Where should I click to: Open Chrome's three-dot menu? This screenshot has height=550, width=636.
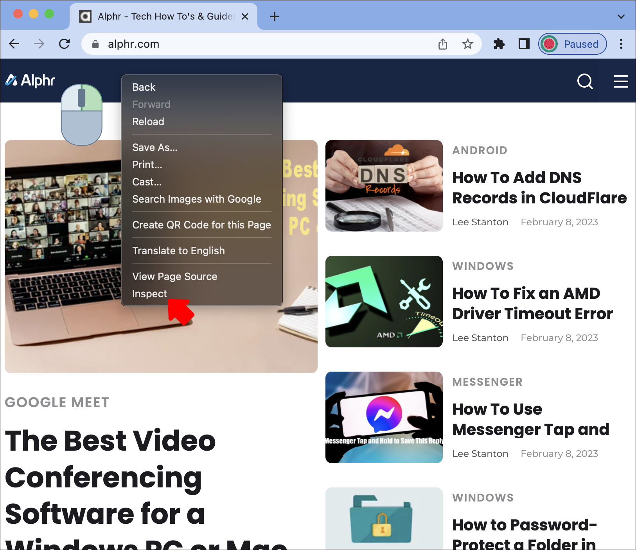coord(621,44)
